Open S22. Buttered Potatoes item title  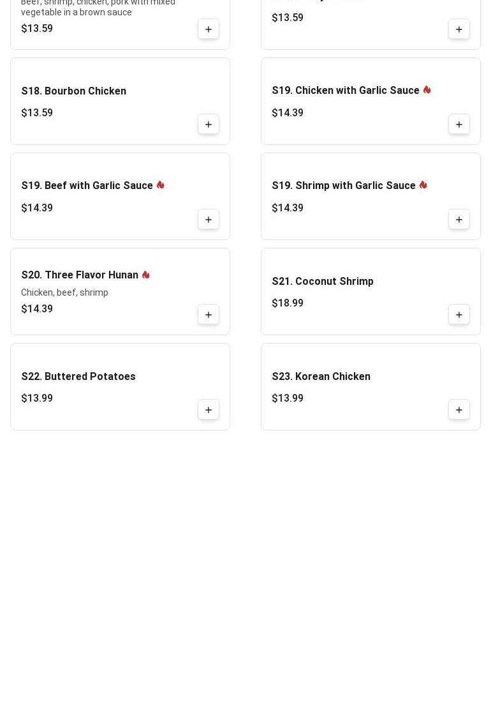click(78, 377)
